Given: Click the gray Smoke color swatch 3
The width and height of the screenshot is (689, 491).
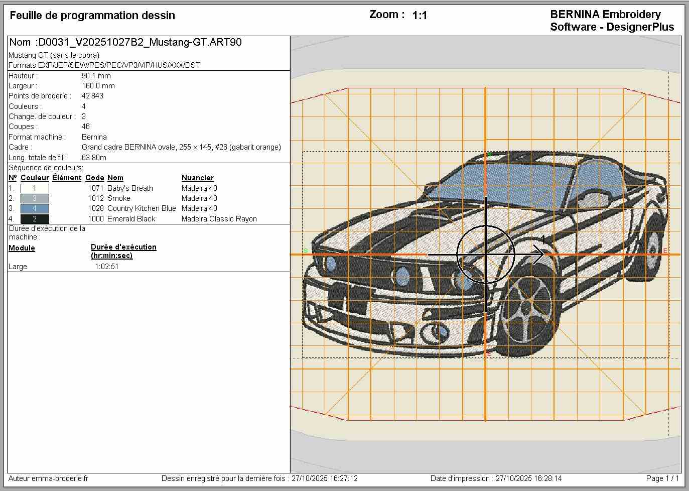Looking at the screenshot, I should point(35,198).
